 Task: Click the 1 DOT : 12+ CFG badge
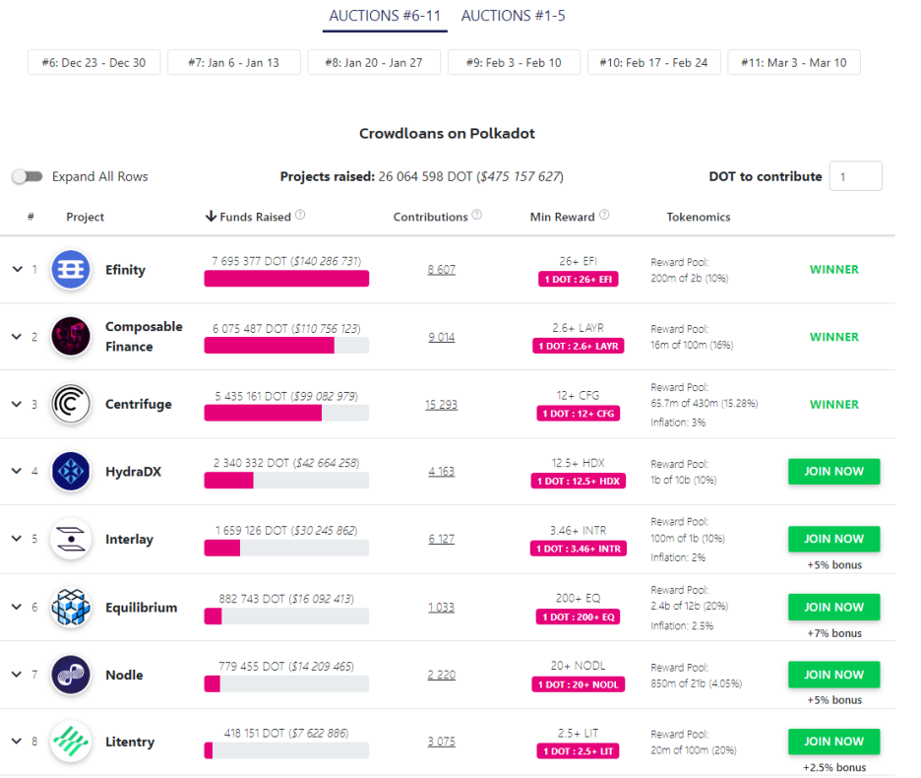(578, 414)
